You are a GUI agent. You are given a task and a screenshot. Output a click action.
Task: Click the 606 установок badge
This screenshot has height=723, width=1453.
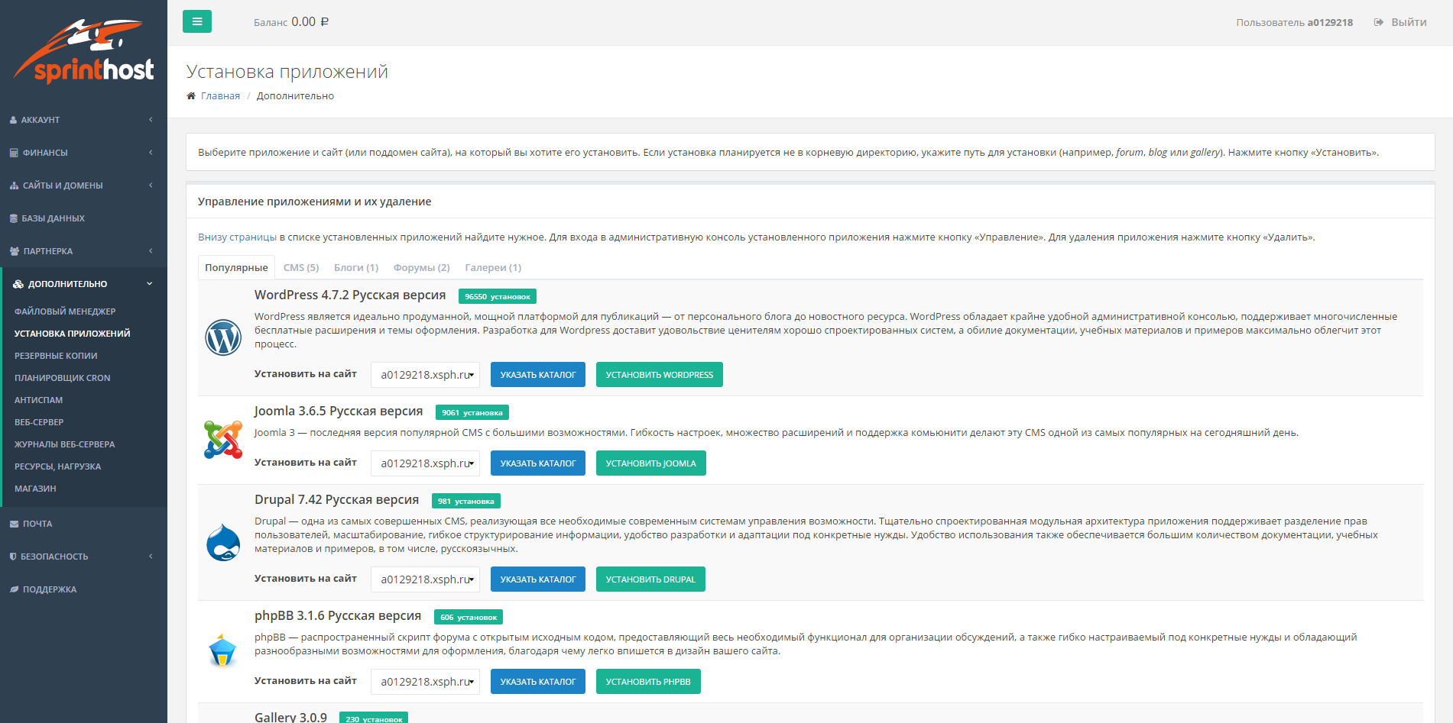[469, 617]
